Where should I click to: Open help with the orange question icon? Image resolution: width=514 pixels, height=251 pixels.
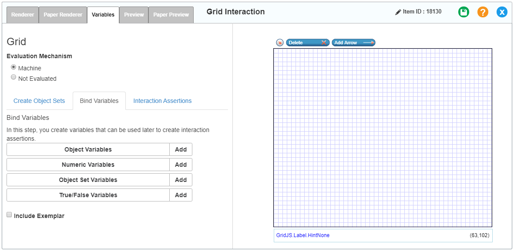click(x=483, y=12)
